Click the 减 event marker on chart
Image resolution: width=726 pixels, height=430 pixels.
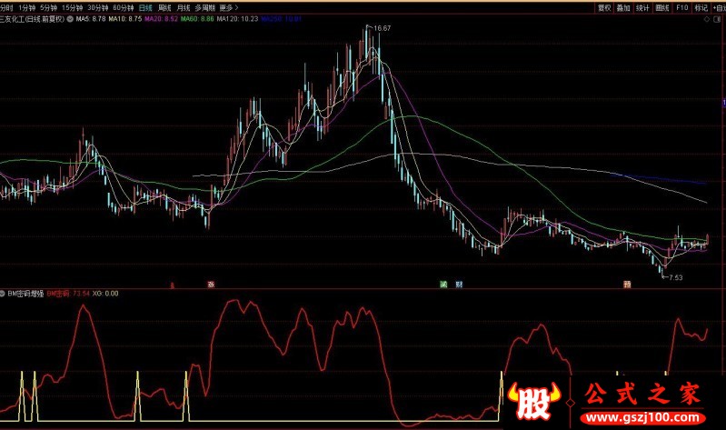[x=443, y=284]
